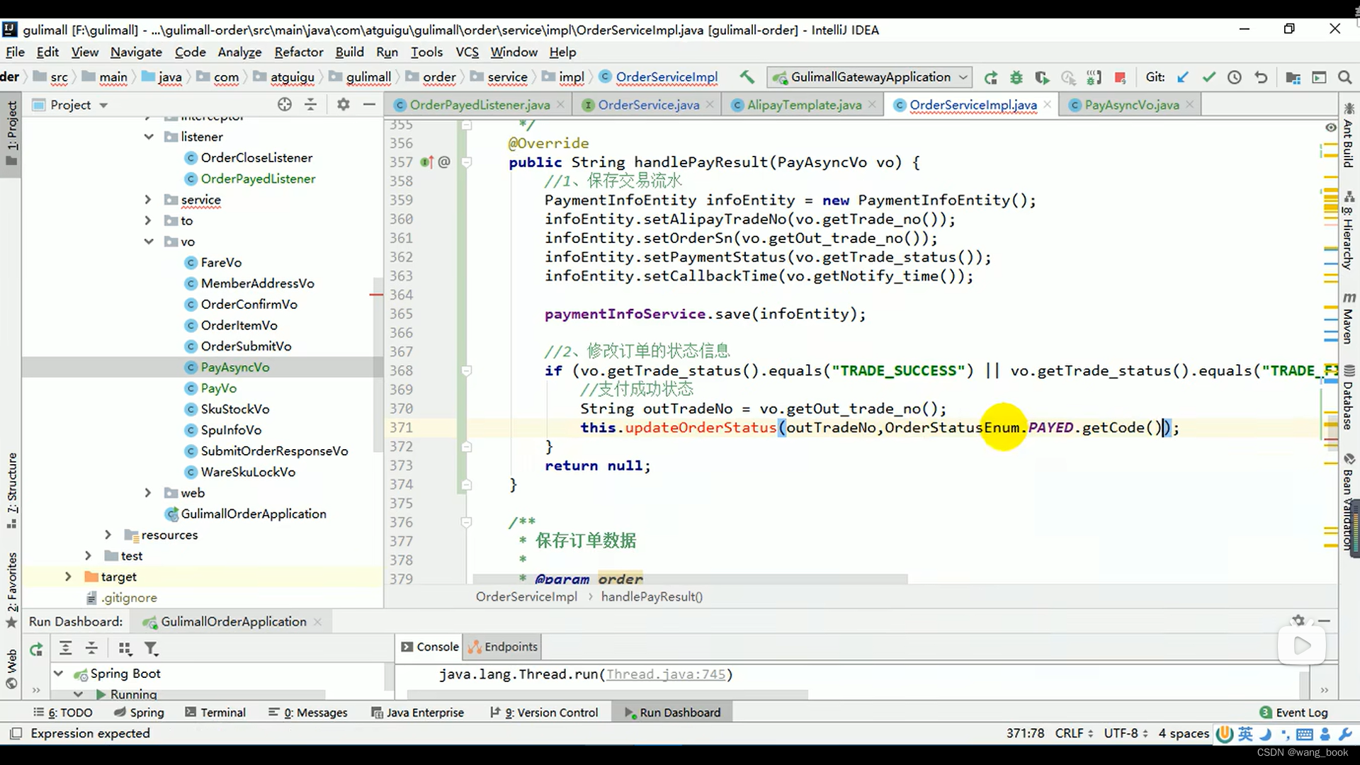Expand the web folder
Image resolution: width=1360 pixels, height=765 pixels.
coord(148,493)
